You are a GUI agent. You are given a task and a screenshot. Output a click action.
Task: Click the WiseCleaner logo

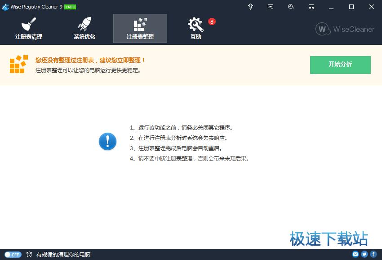345,29
